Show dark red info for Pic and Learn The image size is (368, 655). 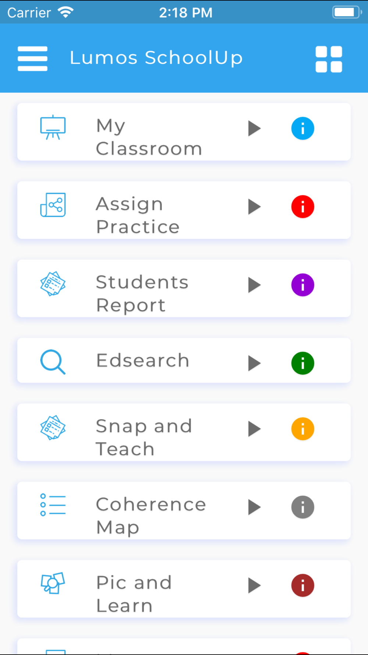click(302, 585)
